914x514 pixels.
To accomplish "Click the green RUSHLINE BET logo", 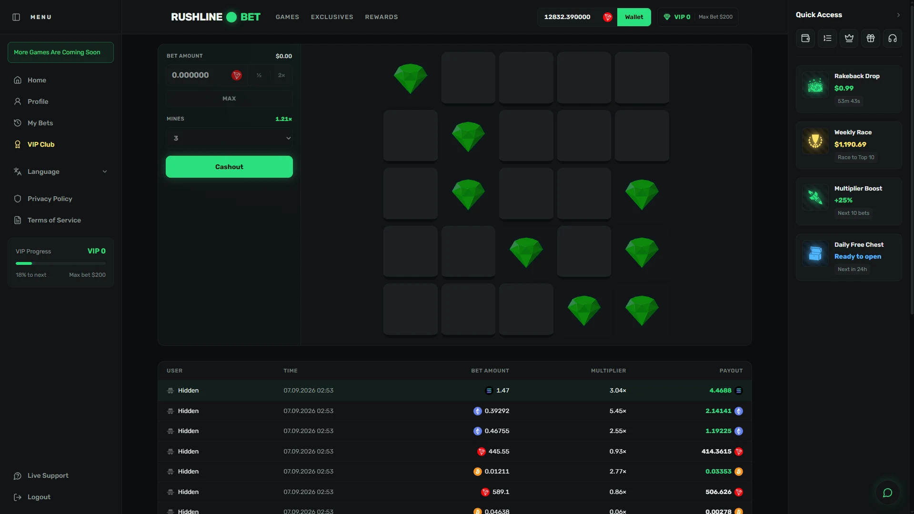I will (216, 17).
